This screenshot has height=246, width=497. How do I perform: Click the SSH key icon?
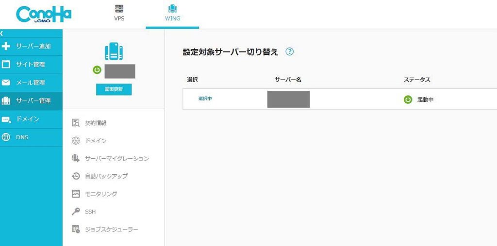pyautogui.click(x=76, y=212)
